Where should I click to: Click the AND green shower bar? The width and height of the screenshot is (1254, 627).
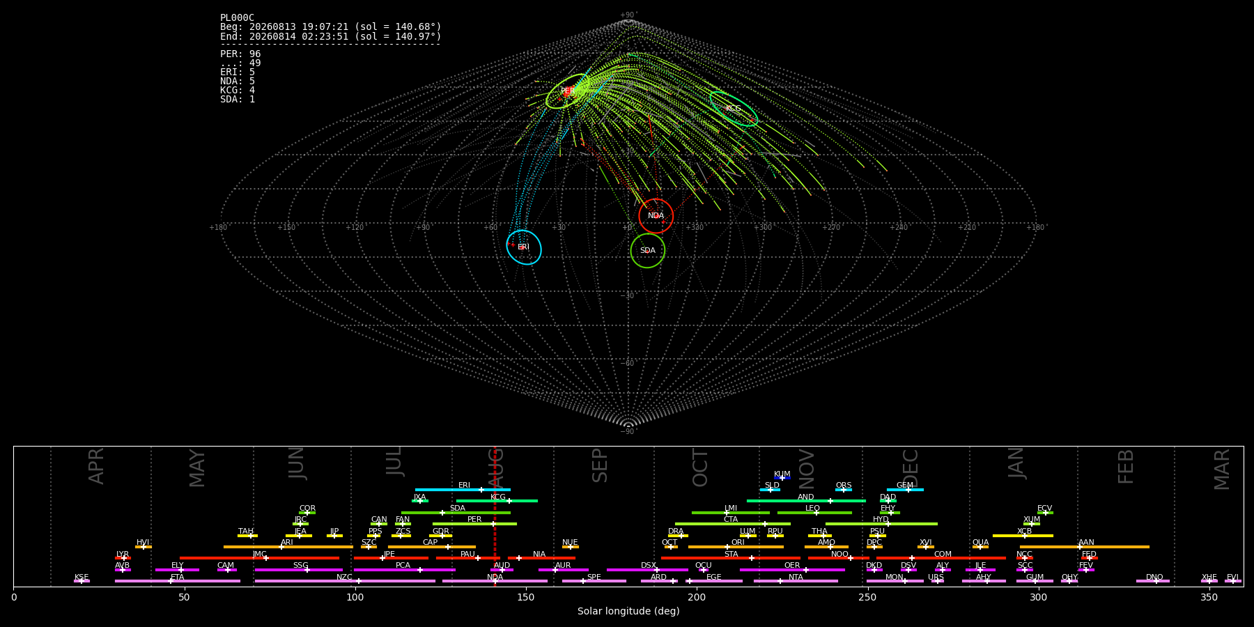point(806,501)
